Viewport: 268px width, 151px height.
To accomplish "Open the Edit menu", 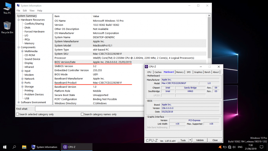I will coord(25,11).
